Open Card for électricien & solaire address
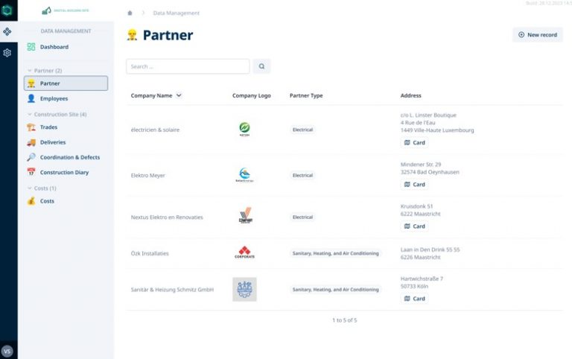The width and height of the screenshot is (572, 359). click(414, 143)
